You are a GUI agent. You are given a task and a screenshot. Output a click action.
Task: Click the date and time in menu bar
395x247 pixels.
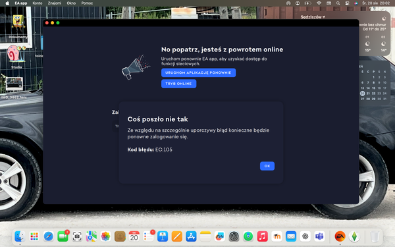[x=376, y=3]
